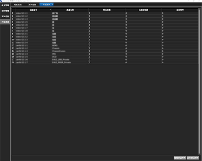
Task: Sort by the 通道名称 column header
Action: pyautogui.click(x=70, y=10)
